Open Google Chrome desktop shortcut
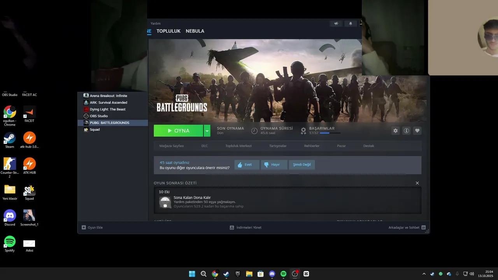The height and width of the screenshot is (280, 498). click(10, 116)
